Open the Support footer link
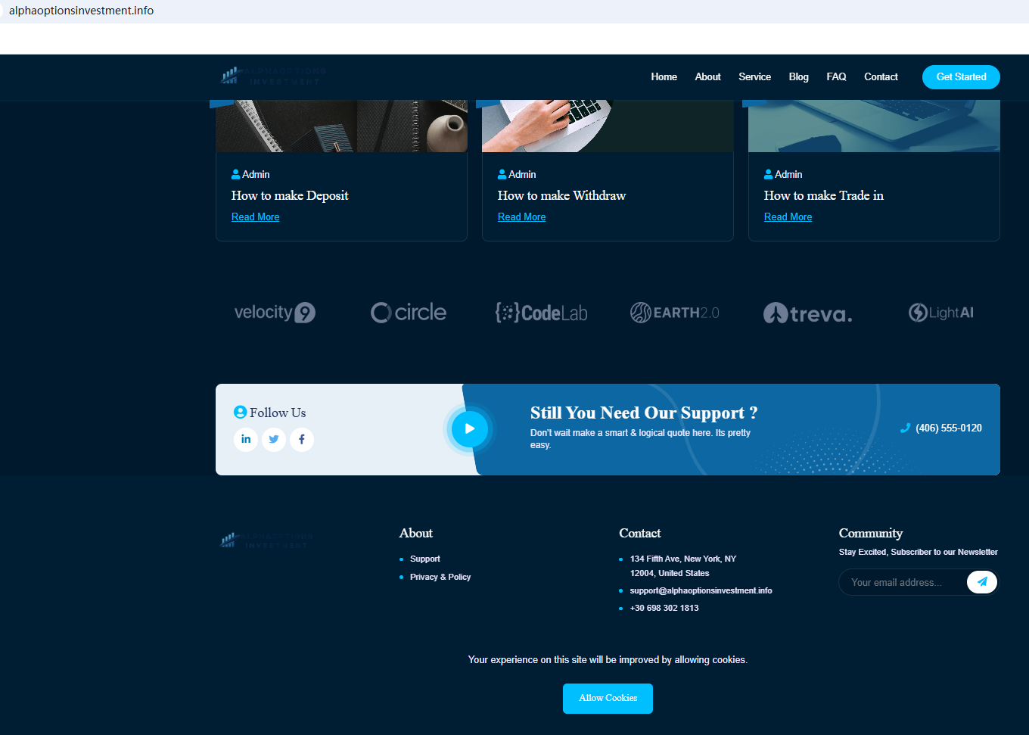The width and height of the screenshot is (1029, 735). (x=425, y=559)
